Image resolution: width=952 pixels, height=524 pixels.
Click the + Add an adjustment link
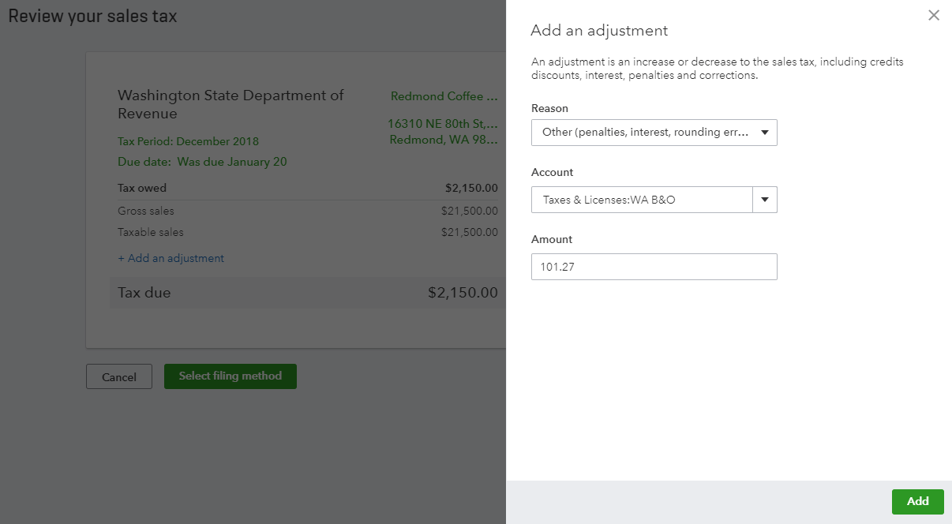point(171,258)
